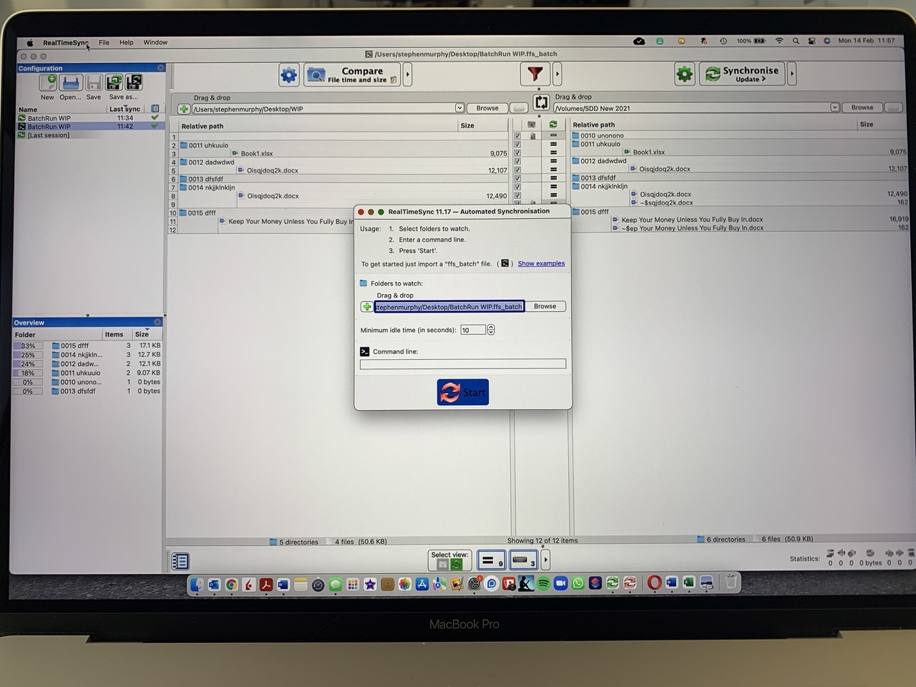Click the sync action column header icon
Viewport: 916px width, 687px height.
pos(553,125)
